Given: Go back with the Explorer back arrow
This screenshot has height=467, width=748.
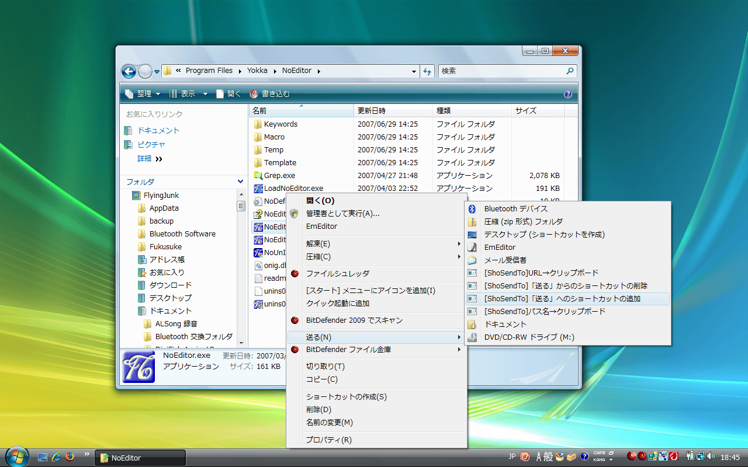Looking at the screenshot, I should 129,71.
